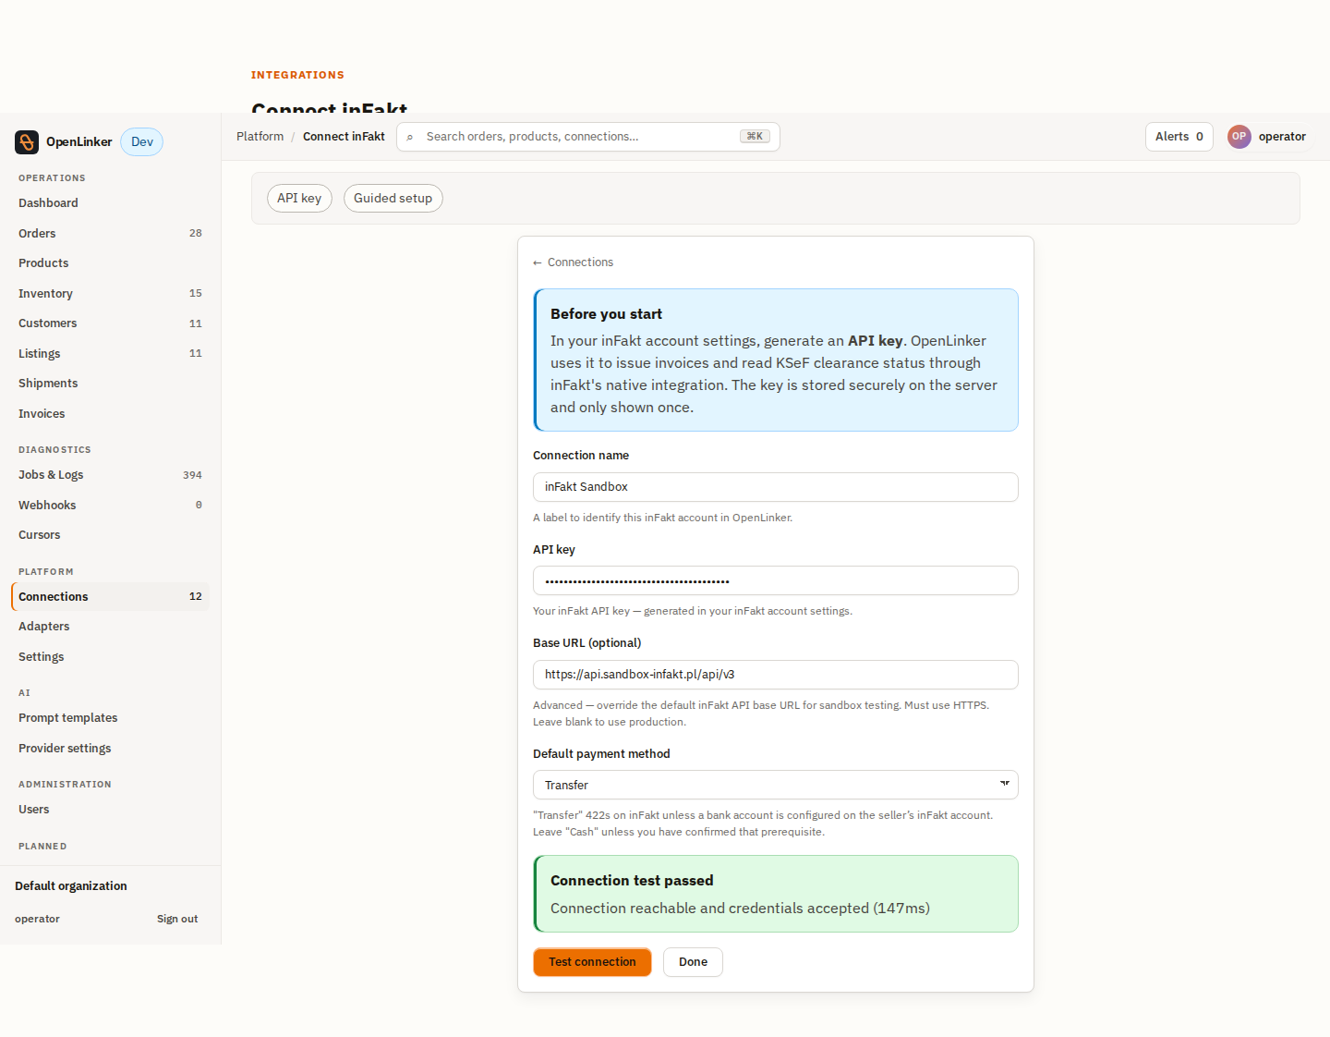Open the Alerts button
Image resolution: width=1330 pixels, height=1037 pixels.
pos(1179,137)
